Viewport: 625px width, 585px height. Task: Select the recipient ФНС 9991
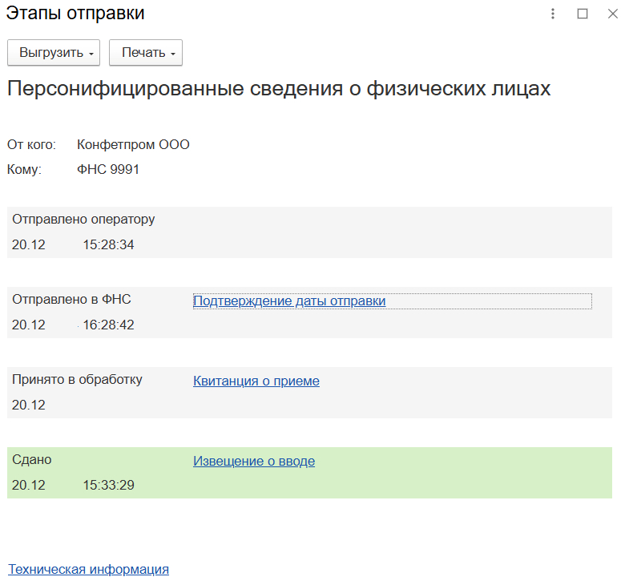(x=108, y=170)
